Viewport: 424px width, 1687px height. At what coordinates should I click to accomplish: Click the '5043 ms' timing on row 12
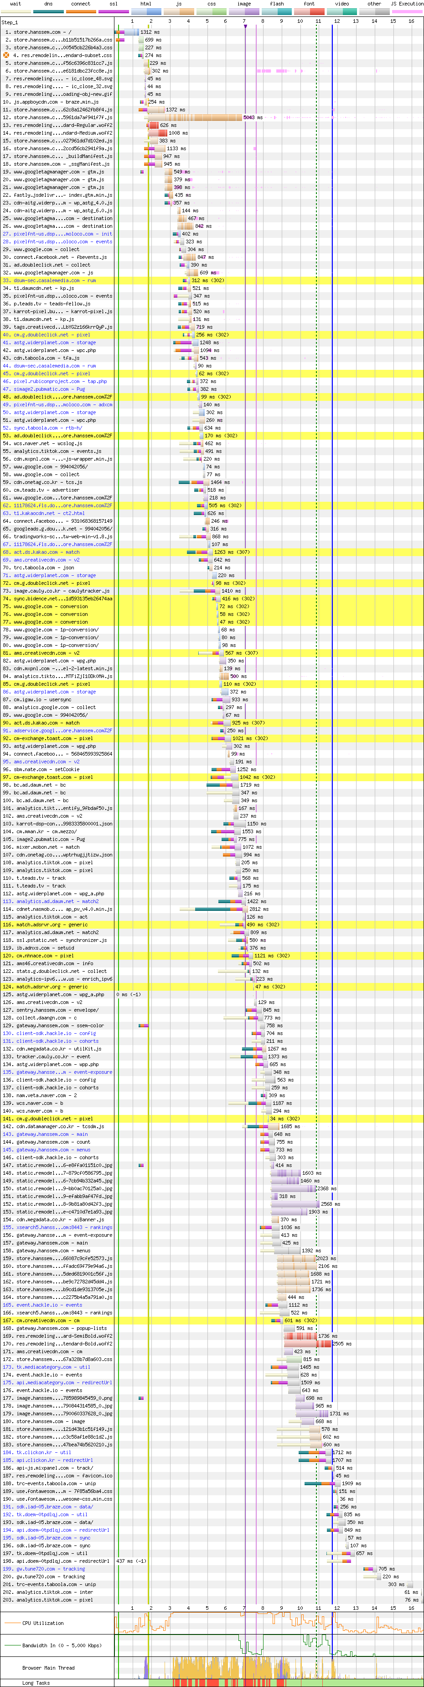253,118
